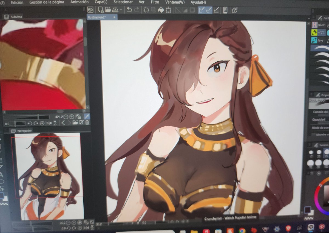Rotate Subvista image right
Image resolution: width=329 pixels, height=233 pixels.
(x=36, y=123)
